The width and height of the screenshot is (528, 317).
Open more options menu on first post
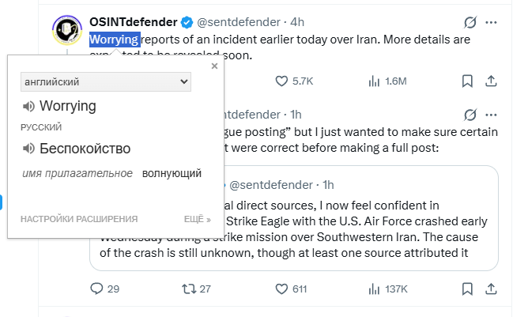point(492,21)
